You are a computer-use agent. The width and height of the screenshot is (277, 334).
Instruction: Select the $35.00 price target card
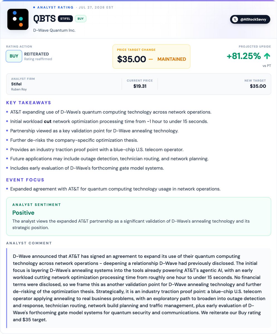tap(151, 56)
